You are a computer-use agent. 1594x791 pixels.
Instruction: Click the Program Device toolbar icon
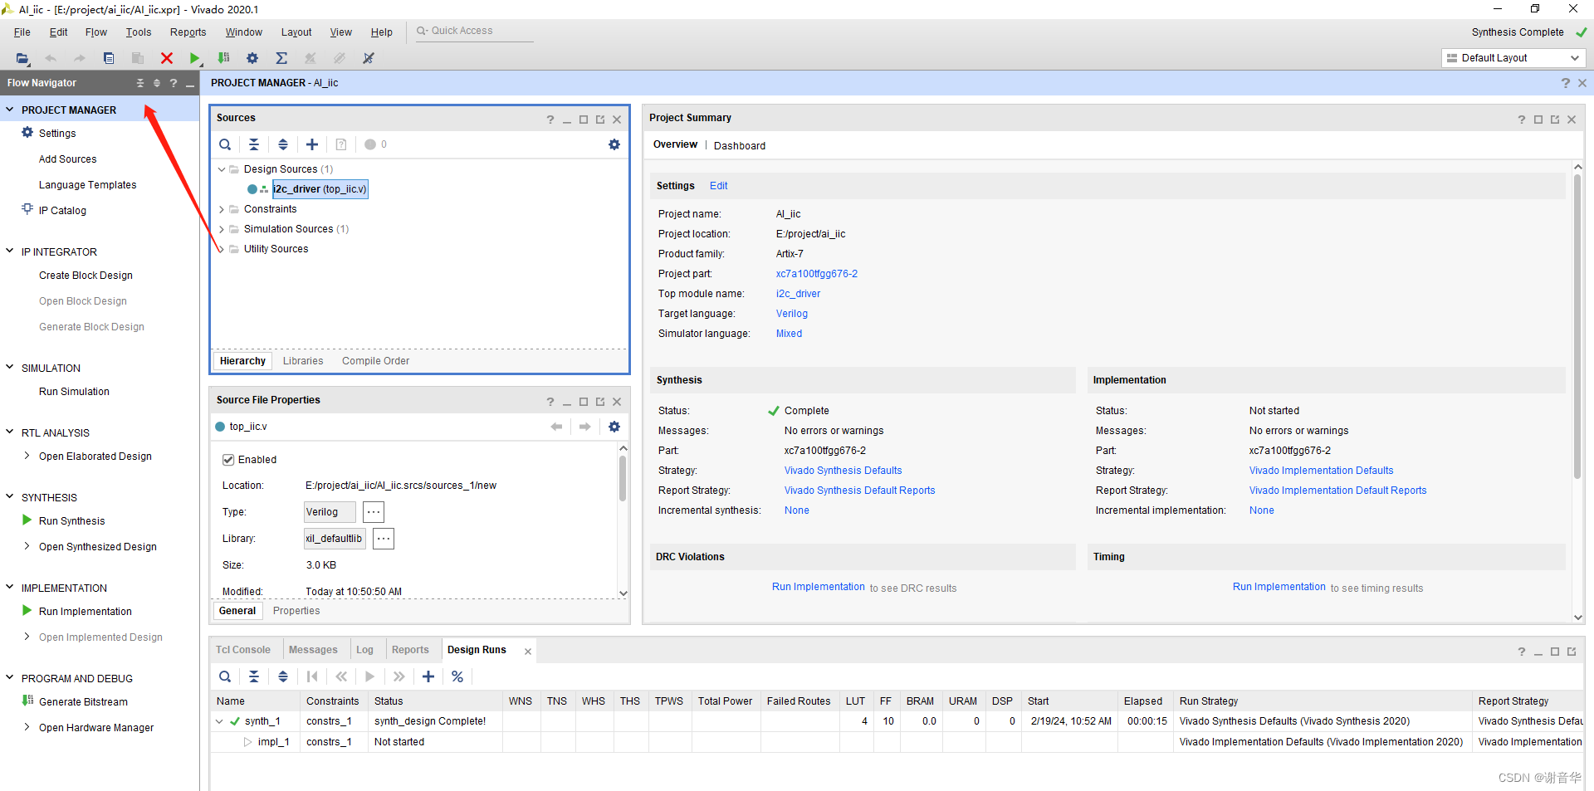[x=223, y=58]
